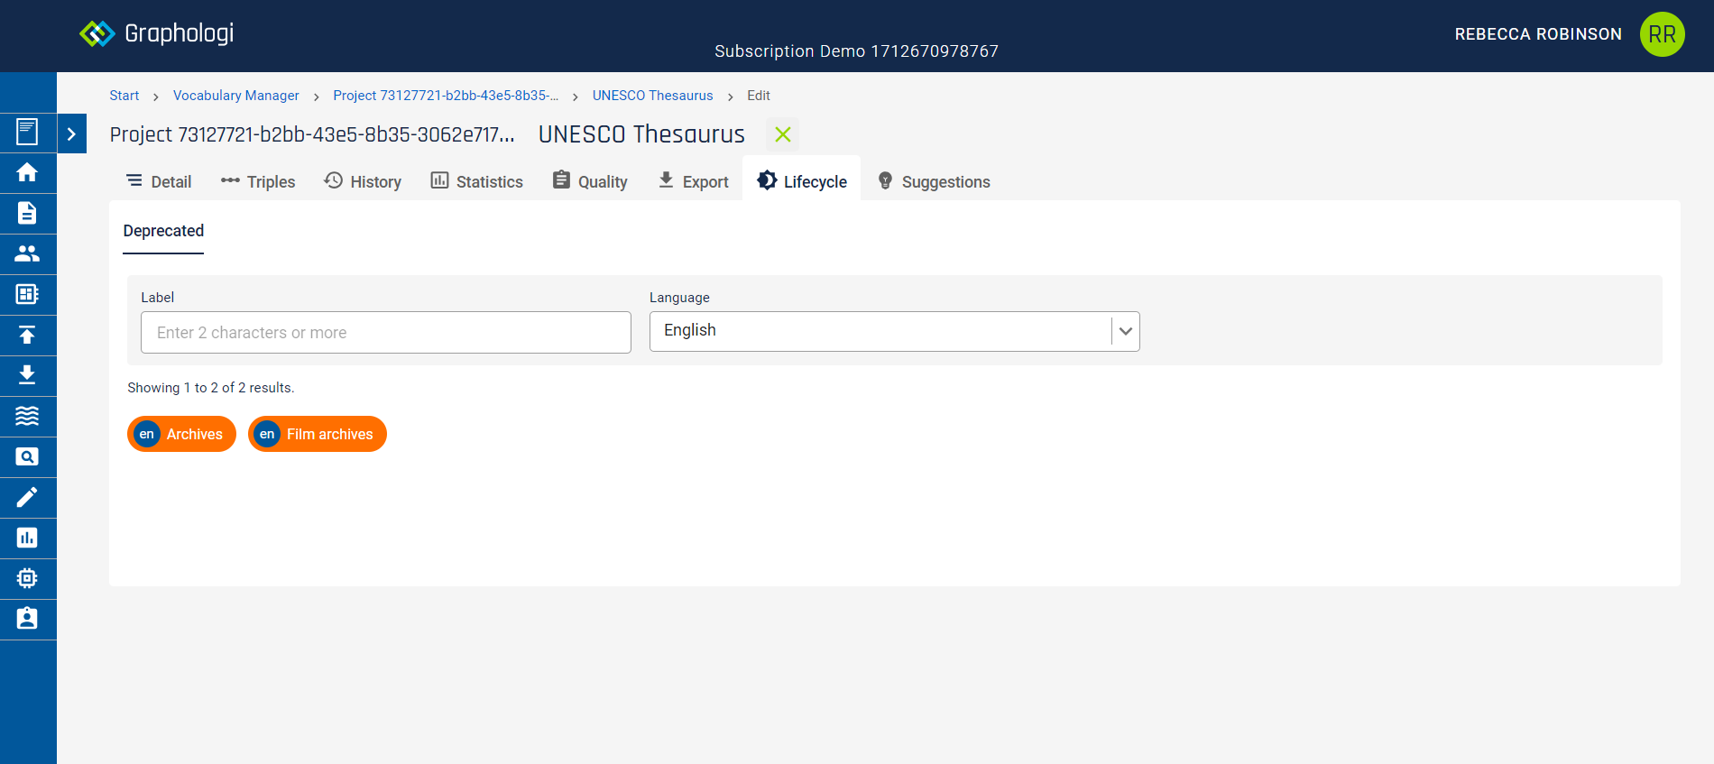Open the Language dropdown arrow
The height and width of the screenshot is (764, 1714).
[1125, 331]
